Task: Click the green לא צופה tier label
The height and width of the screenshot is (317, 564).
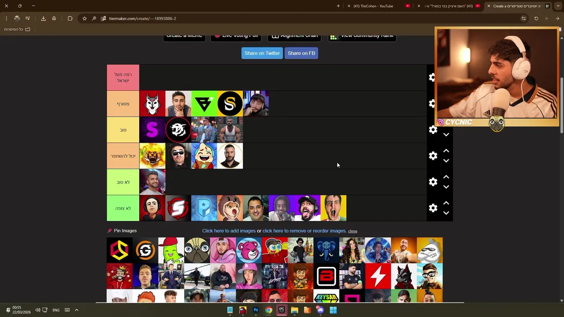Action: click(123, 208)
